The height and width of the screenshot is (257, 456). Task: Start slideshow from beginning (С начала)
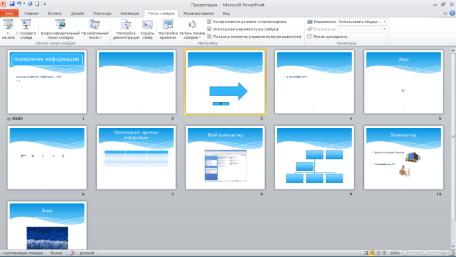point(8,29)
